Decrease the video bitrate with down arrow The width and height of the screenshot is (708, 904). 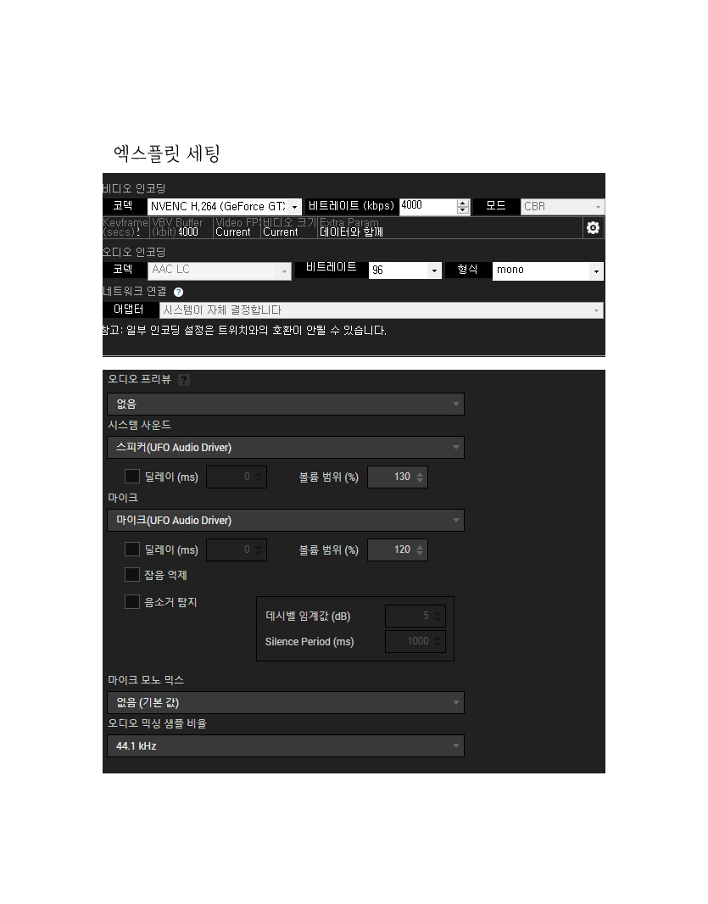point(462,210)
